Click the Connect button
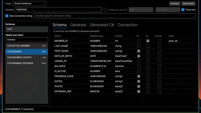Viewport: 201px width, 113px height. [x=174, y=3]
